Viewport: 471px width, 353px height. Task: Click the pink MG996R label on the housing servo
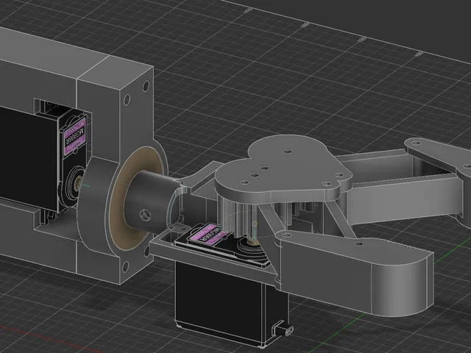[x=75, y=135]
